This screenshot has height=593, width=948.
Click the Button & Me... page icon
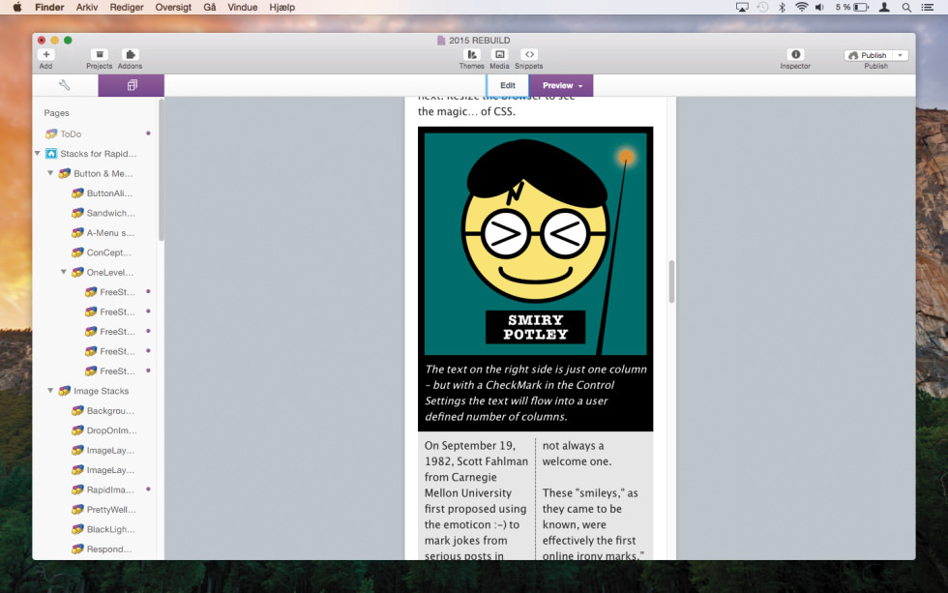click(65, 173)
